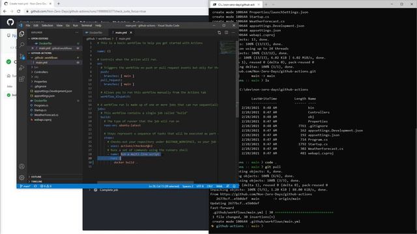This screenshot has height=234, width=417.
Task: Open the File menu in VS Code
Action: [28, 25]
